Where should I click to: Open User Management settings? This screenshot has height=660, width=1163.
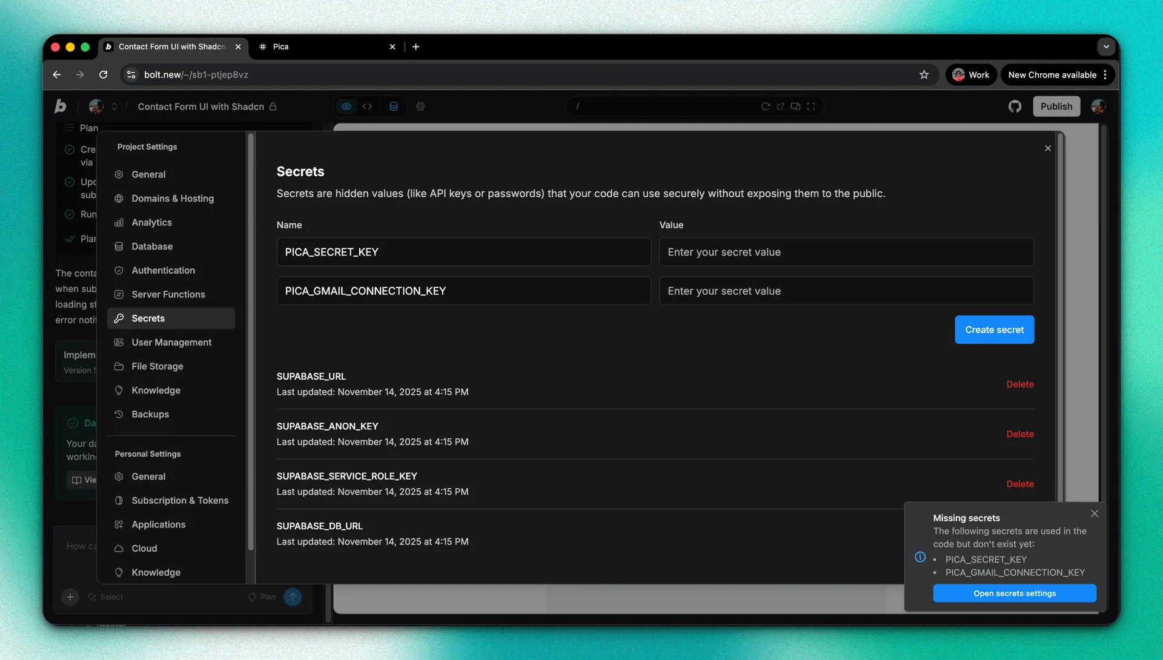pyautogui.click(x=171, y=342)
